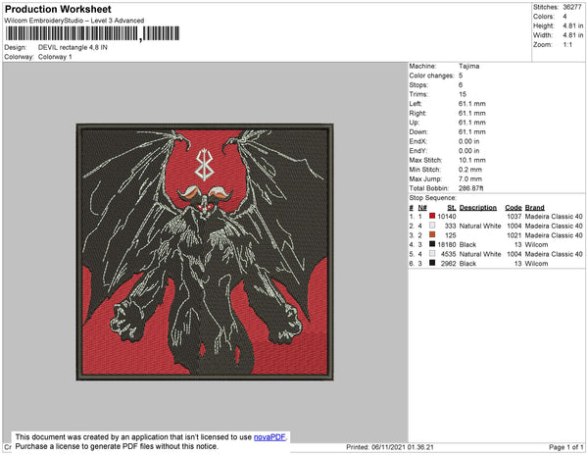Click the Height value 4.81 in
This screenshot has height=455, width=588.
573,25
